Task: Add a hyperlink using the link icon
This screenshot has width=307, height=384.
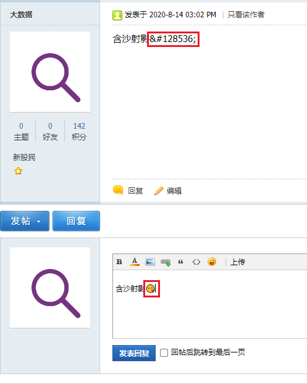Action: 166,262
